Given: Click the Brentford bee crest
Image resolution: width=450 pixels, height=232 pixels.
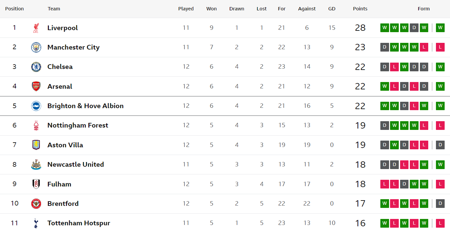Looking at the screenshot, I should coord(36,204).
